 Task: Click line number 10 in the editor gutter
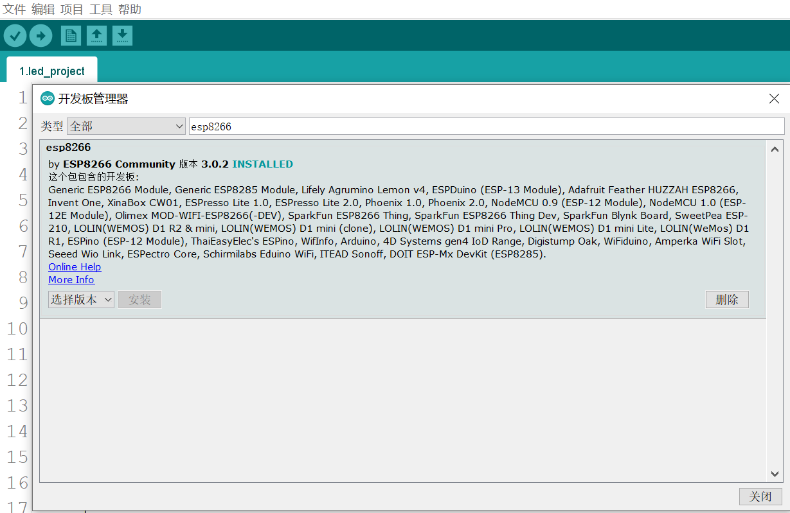click(17, 329)
